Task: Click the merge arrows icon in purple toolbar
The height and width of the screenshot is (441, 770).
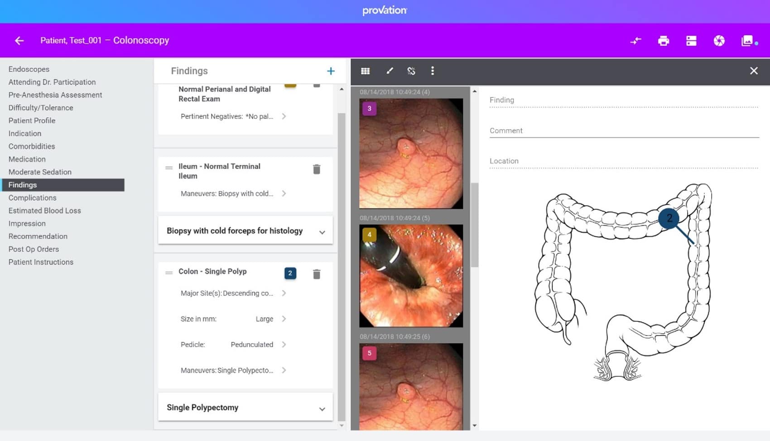Action: click(635, 40)
